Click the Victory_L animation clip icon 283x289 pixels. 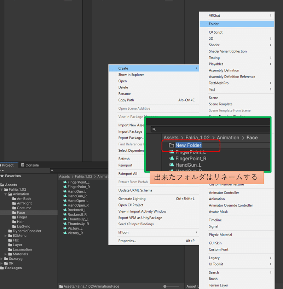[x=65, y=228]
